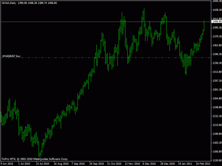Click the date label '7 Sep 2010'
The height and width of the screenshot is (166, 222).
point(78,164)
